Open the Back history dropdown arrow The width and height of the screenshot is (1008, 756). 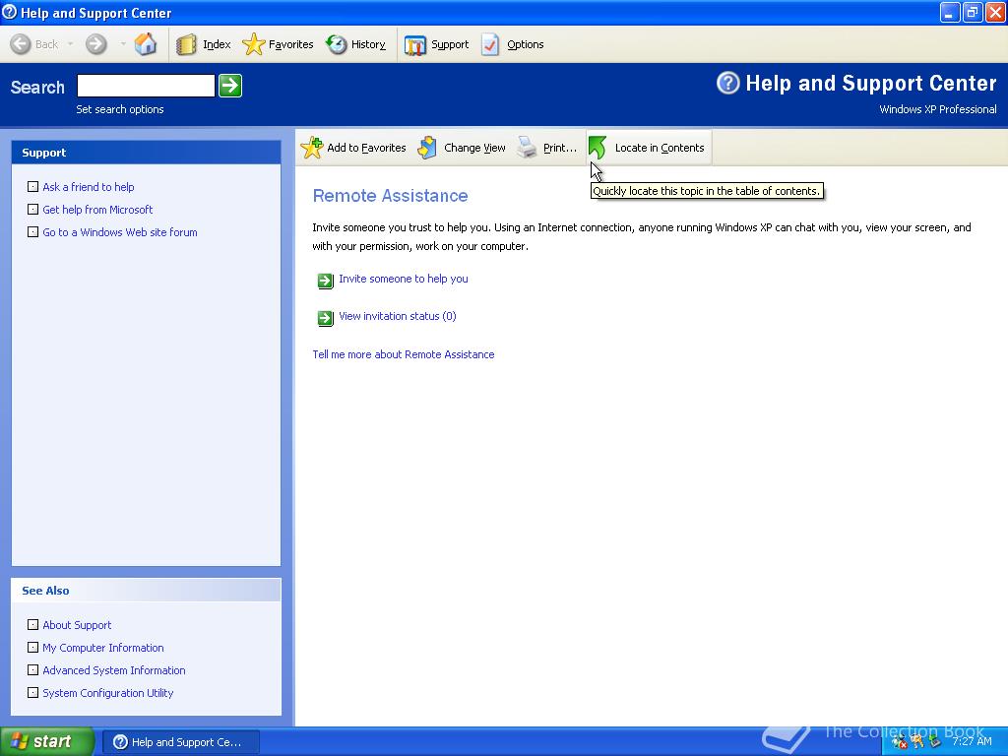click(70, 44)
